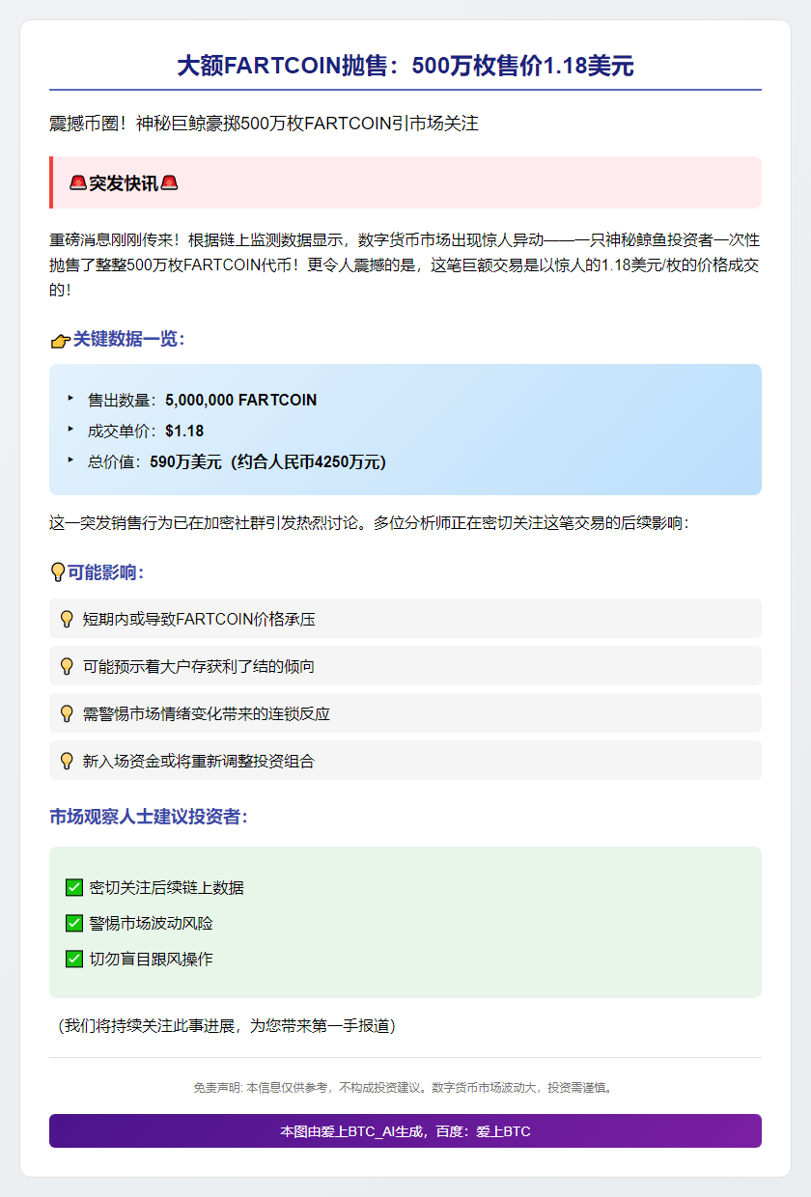Click the green checkmark beside 警惕市场波动风险
This screenshot has width=811, height=1197.
point(74,923)
